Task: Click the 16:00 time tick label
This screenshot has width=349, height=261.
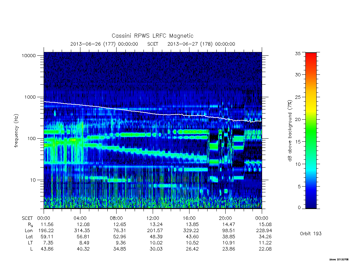Action: click(x=189, y=218)
